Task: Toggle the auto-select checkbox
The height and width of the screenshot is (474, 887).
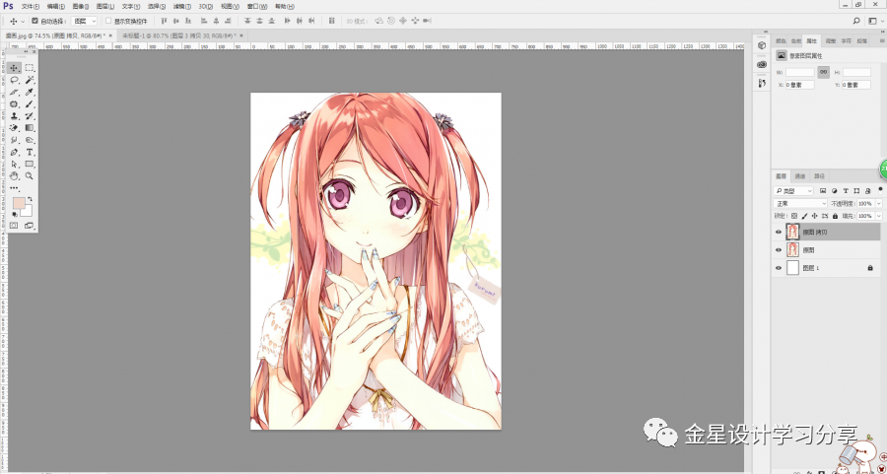Action: [35, 21]
